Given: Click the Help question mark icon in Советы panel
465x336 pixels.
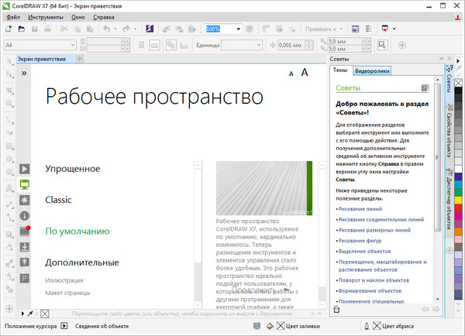Looking at the screenshot, I should (425, 88).
